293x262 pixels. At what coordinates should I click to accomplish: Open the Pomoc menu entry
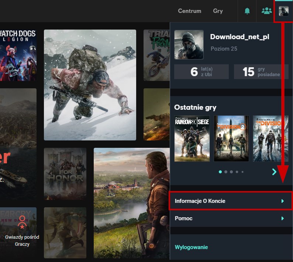click(231, 218)
